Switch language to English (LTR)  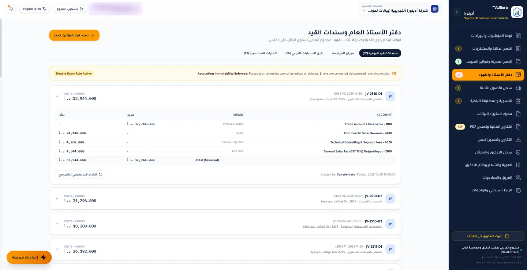pyautogui.click(x=34, y=9)
